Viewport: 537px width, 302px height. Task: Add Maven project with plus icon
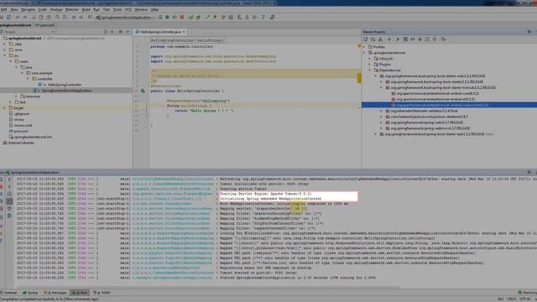[x=389, y=39]
